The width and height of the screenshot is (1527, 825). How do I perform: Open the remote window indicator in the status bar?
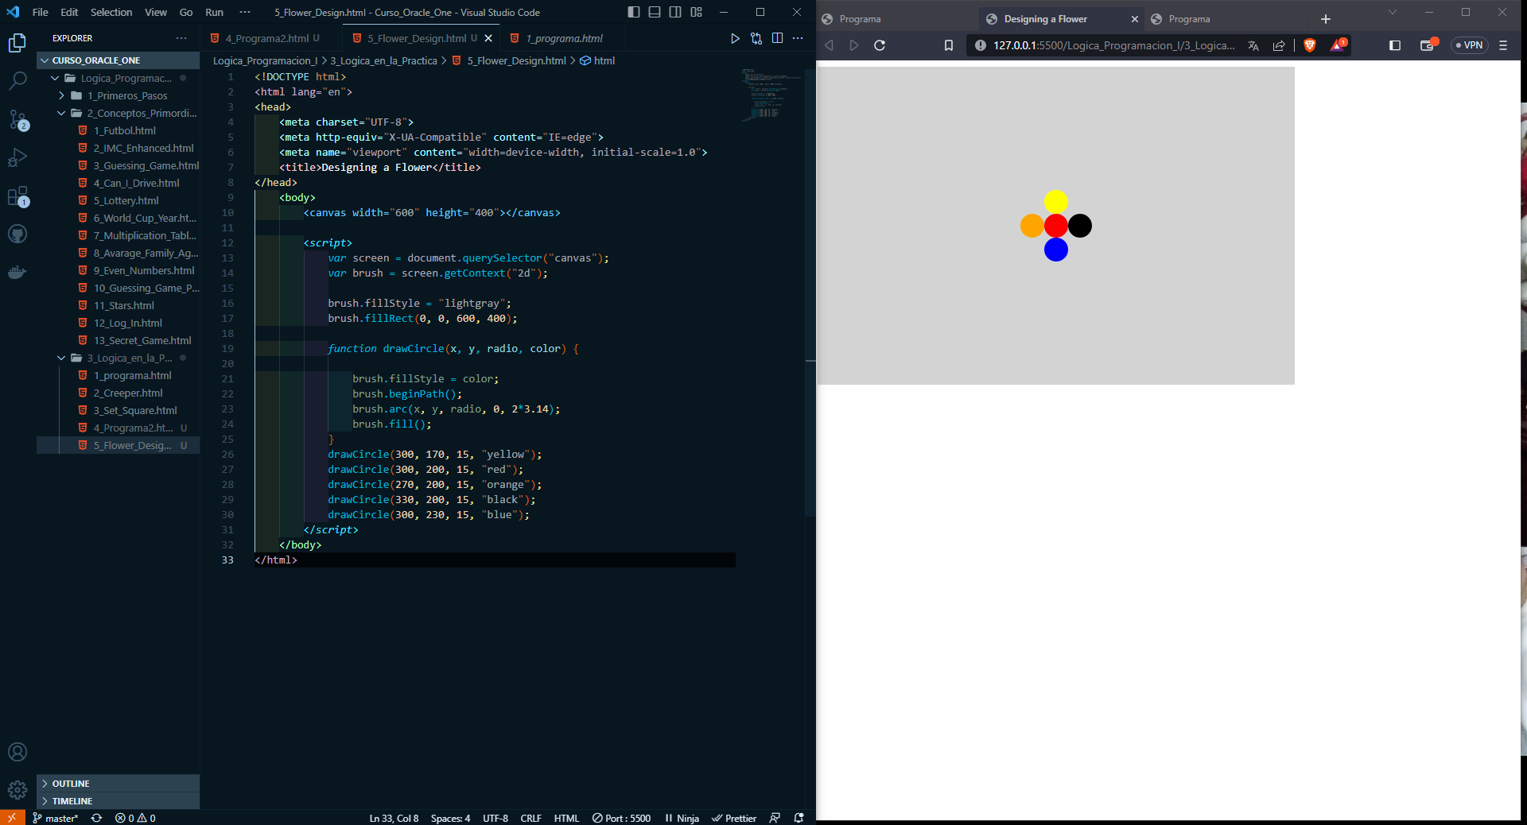(12, 818)
